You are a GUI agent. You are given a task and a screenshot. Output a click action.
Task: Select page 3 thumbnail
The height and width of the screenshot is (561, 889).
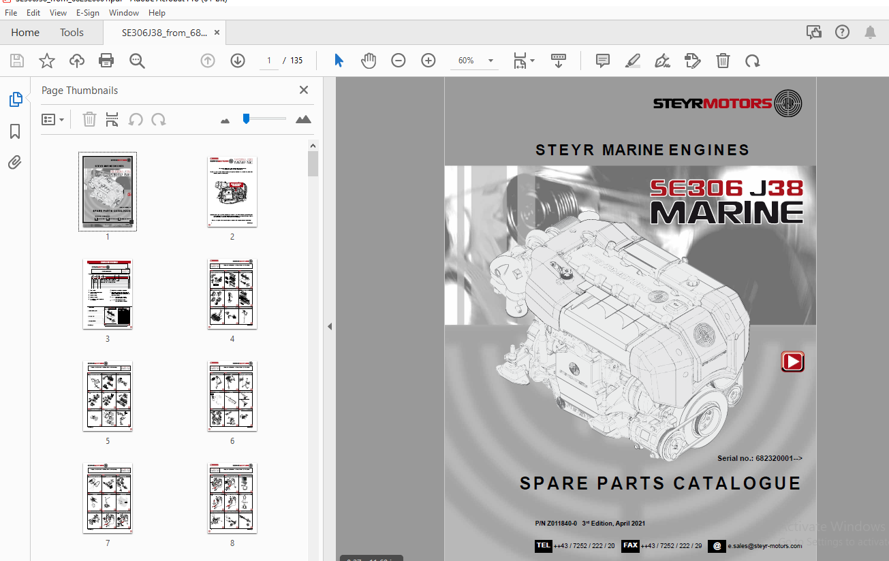pos(108,293)
